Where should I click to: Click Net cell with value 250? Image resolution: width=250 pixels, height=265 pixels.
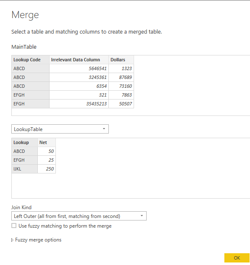(47, 169)
